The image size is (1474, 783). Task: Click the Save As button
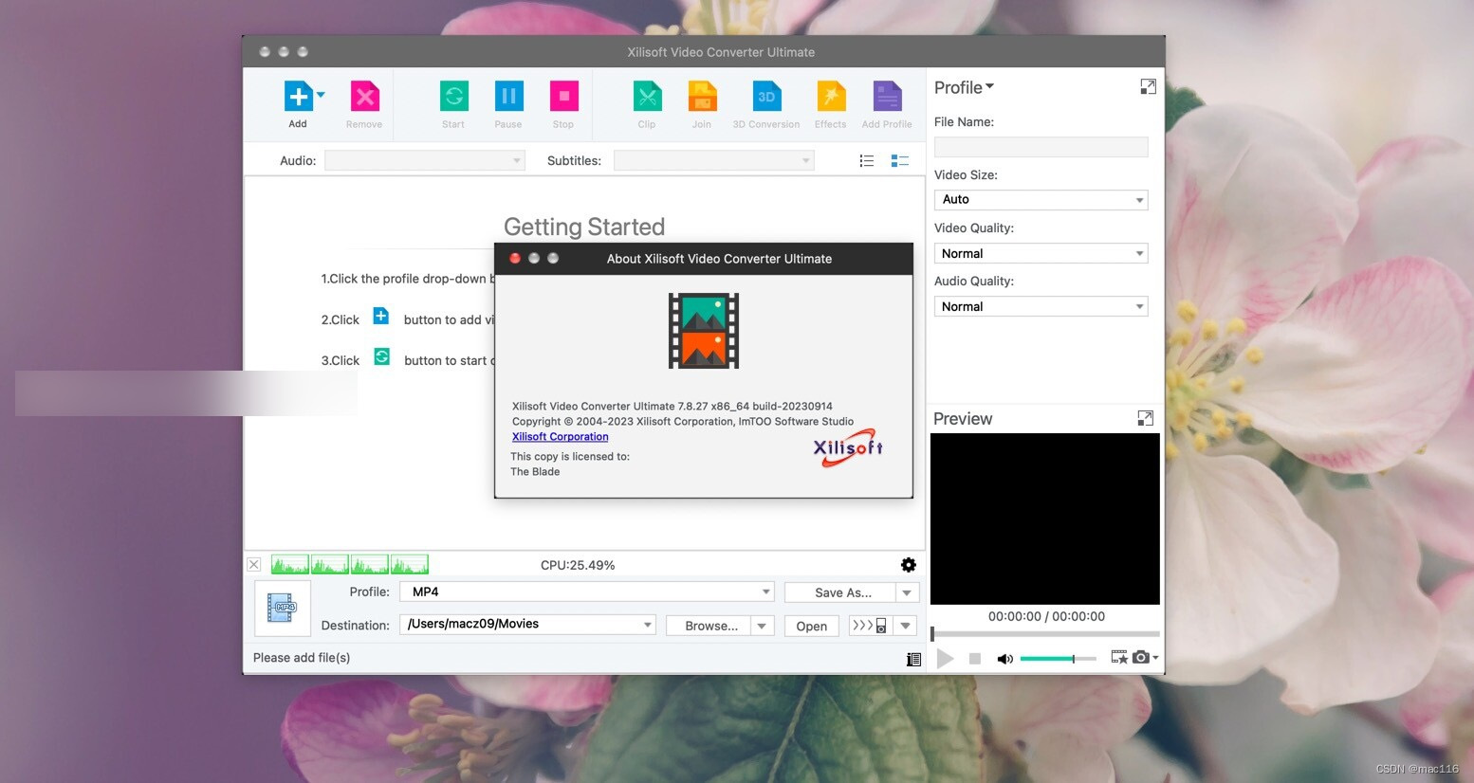[x=841, y=592]
